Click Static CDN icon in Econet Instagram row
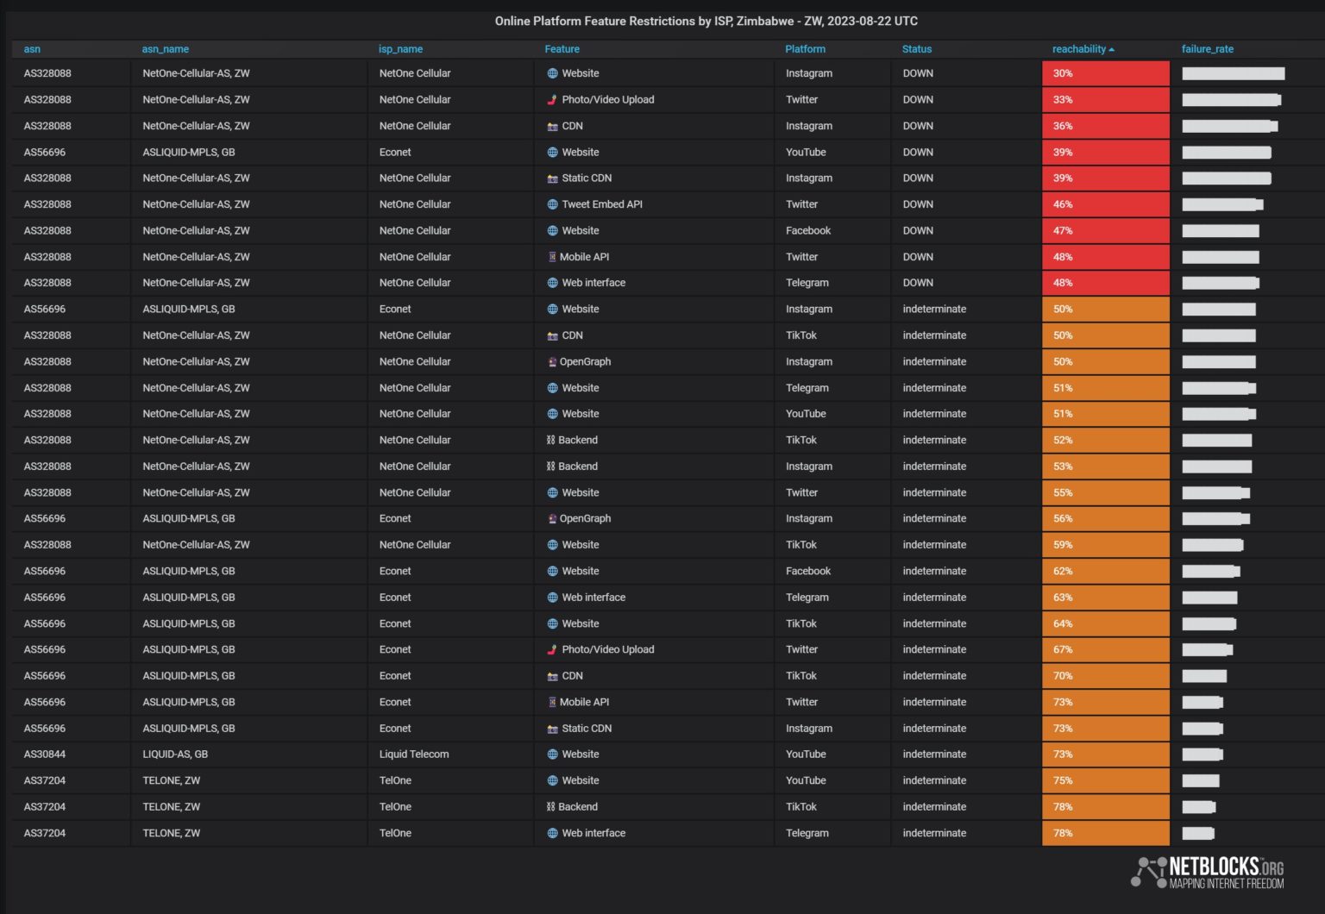Image resolution: width=1325 pixels, height=914 pixels. click(x=552, y=729)
